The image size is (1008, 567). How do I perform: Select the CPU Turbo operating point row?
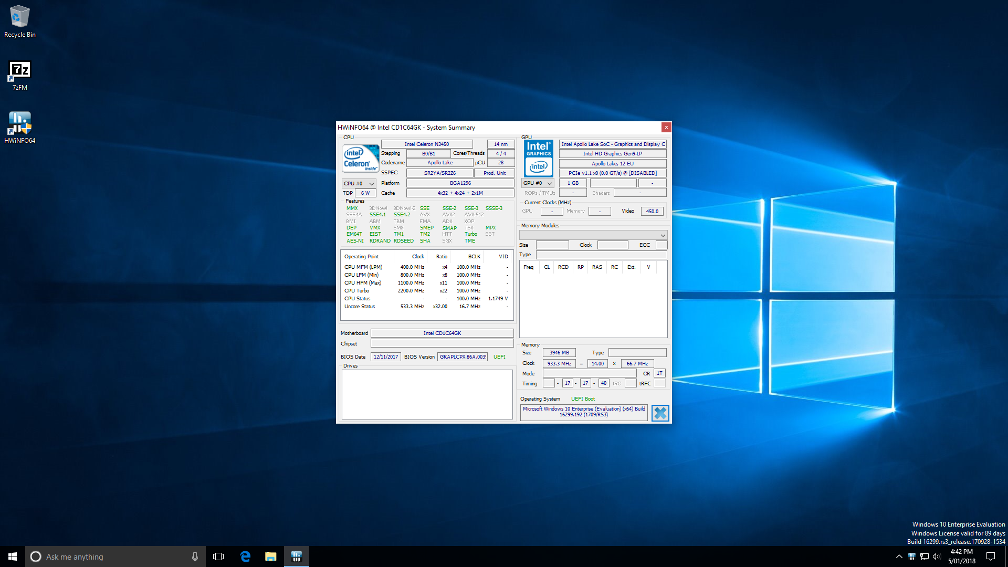pyautogui.click(x=427, y=291)
